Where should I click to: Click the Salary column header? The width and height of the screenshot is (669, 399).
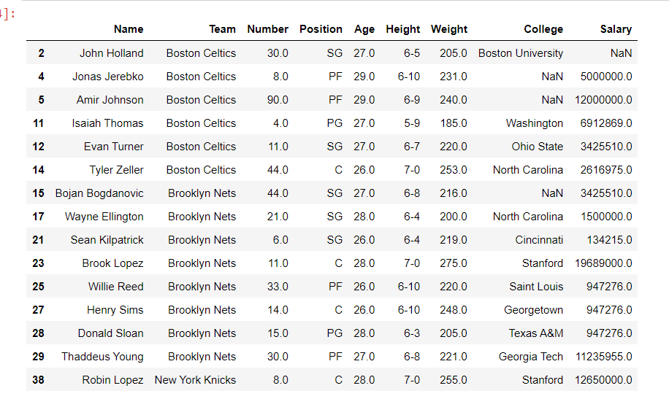[x=616, y=29]
